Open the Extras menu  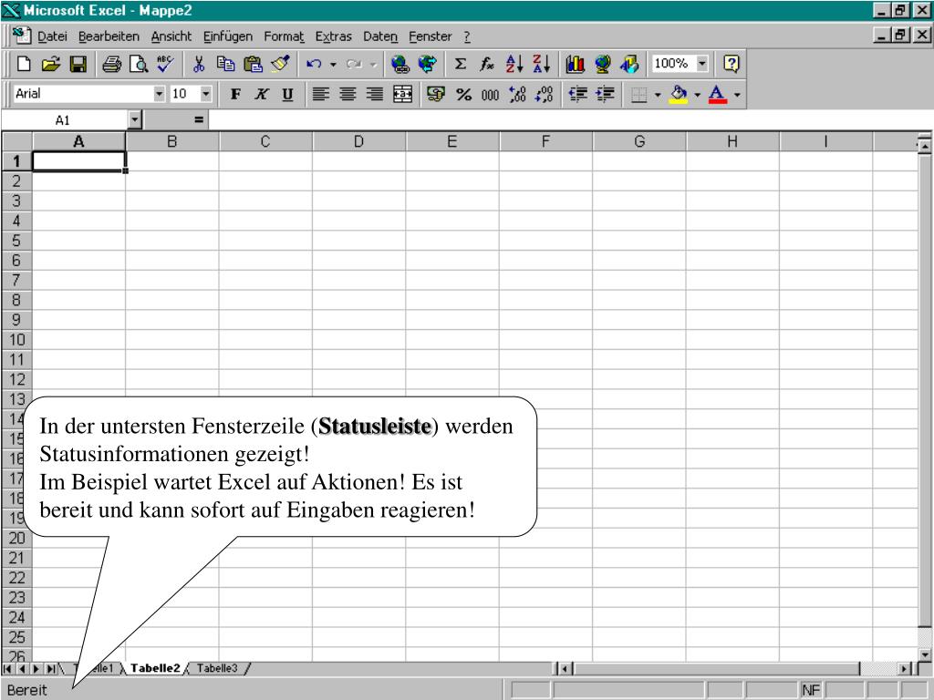pos(334,36)
